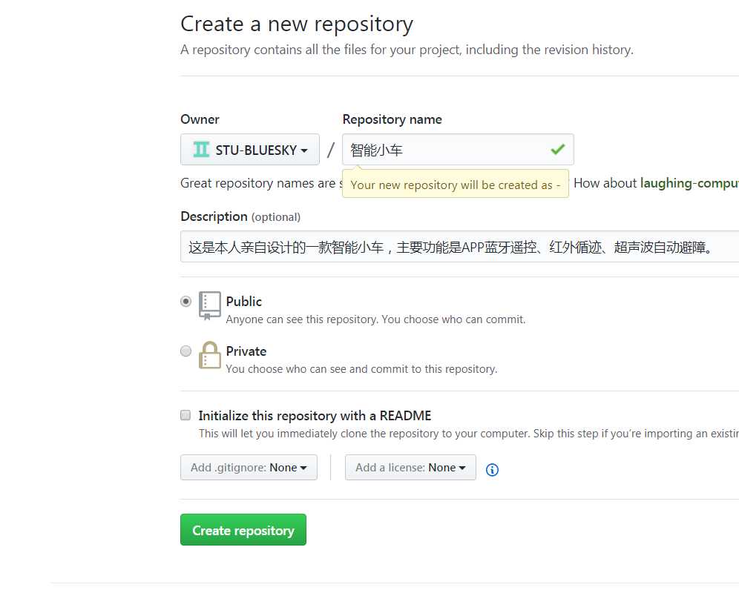Click the Private option label
Image resolution: width=739 pixels, height=590 pixels.
tap(246, 351)
